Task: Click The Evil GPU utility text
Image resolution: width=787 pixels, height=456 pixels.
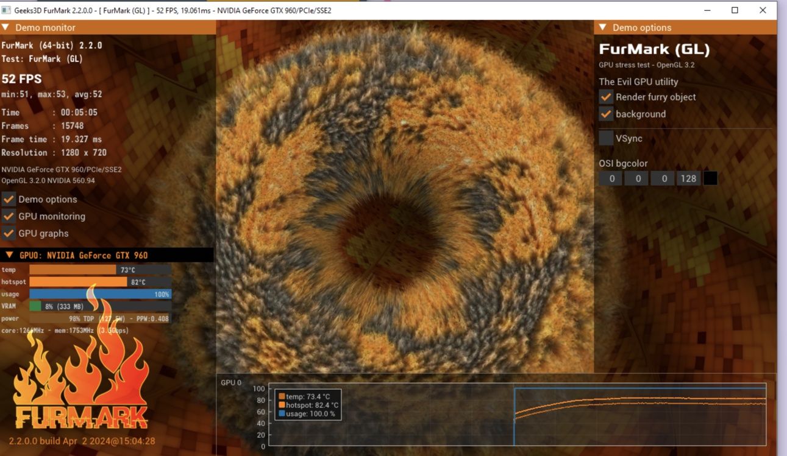Action: [x=638, y=82]
